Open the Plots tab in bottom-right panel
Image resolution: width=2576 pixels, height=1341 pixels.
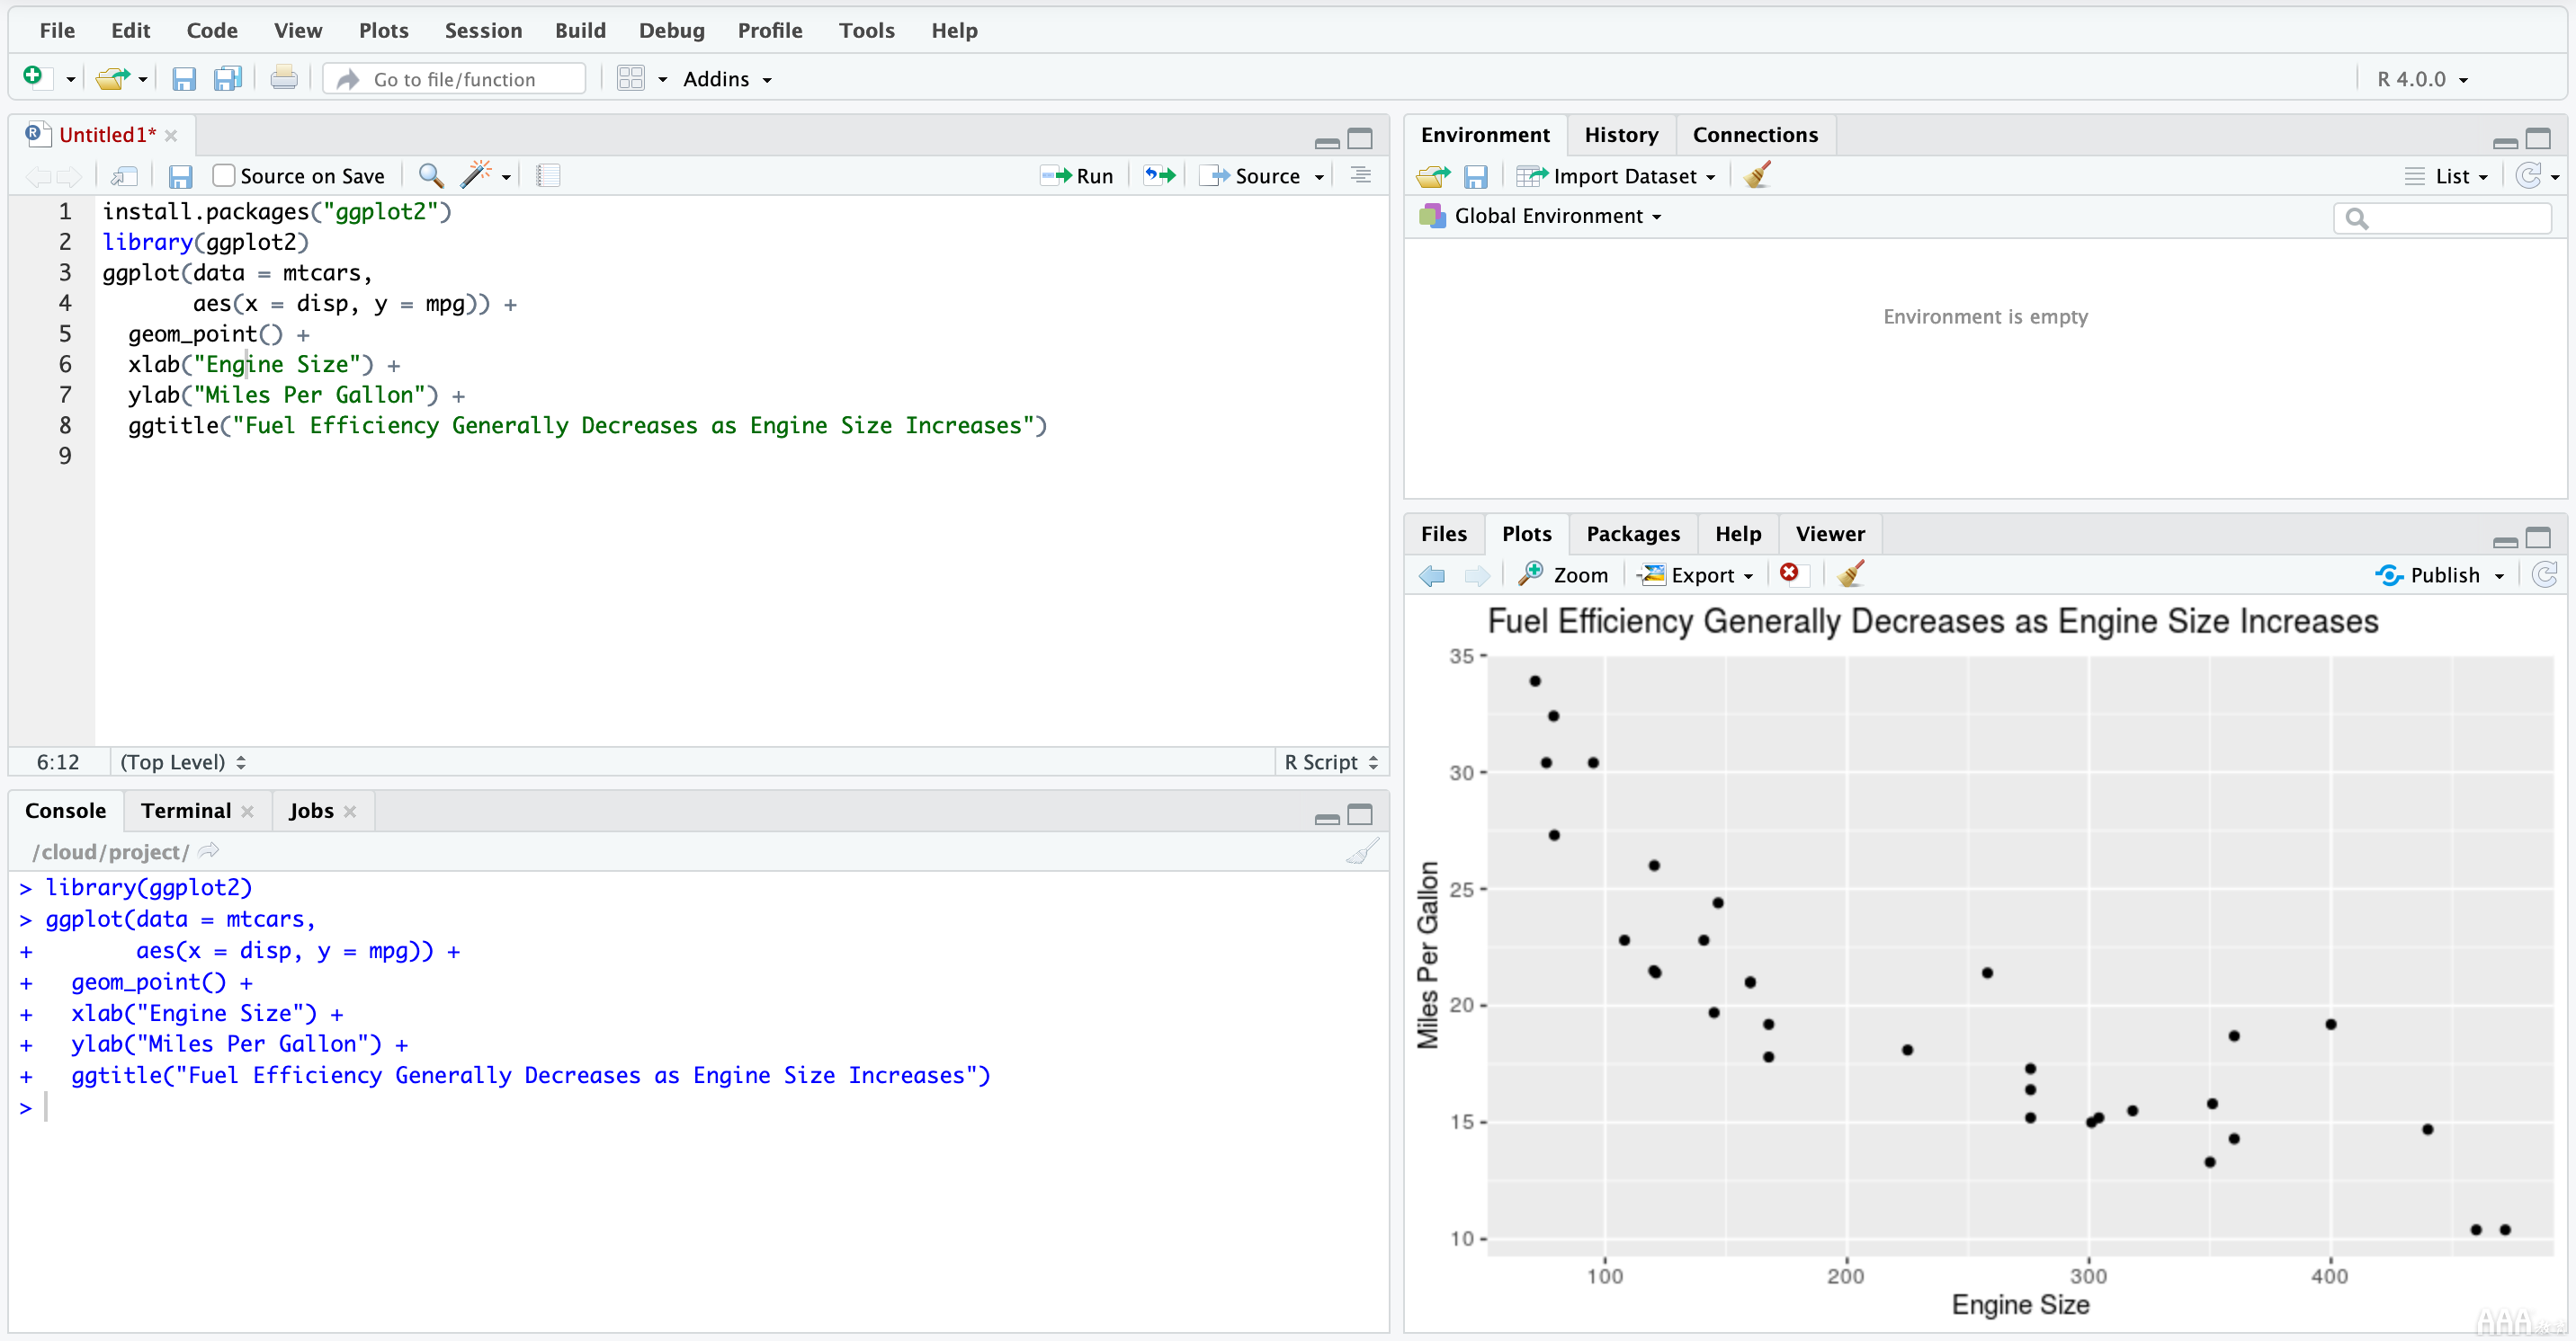click(1523, 533)
